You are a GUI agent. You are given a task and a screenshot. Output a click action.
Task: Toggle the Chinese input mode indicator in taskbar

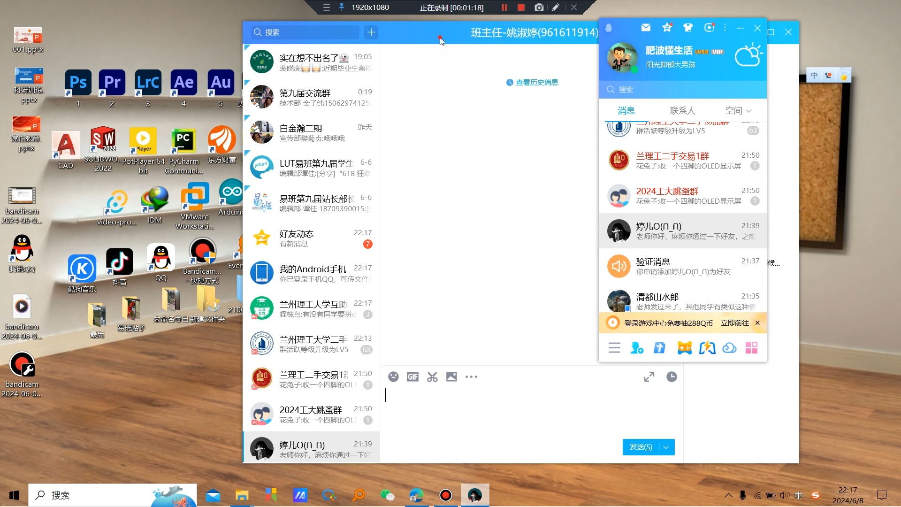[799, 495]
